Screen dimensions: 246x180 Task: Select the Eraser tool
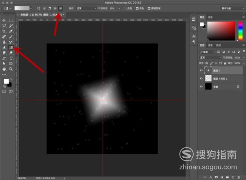coord(4,47)
